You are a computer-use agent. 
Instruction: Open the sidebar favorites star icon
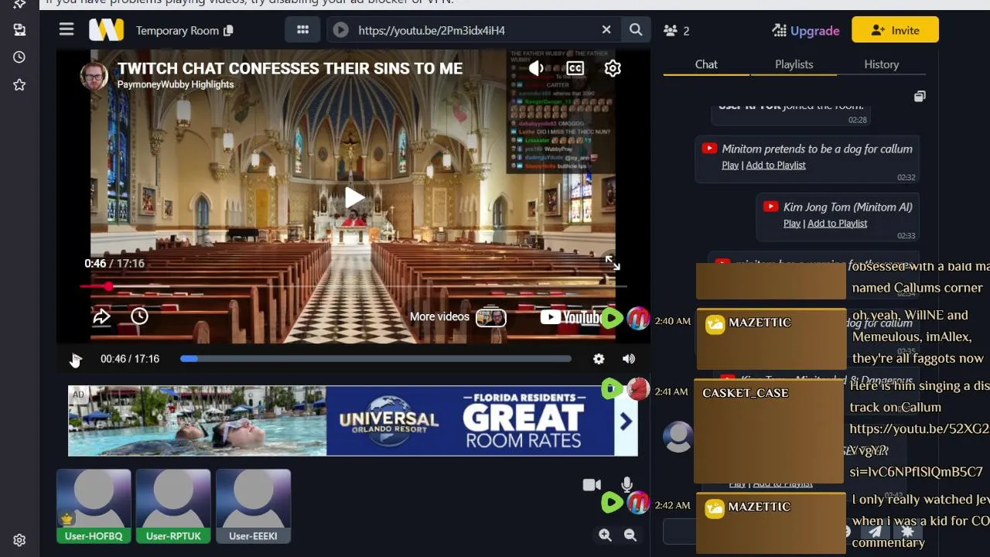click(19, 84)
